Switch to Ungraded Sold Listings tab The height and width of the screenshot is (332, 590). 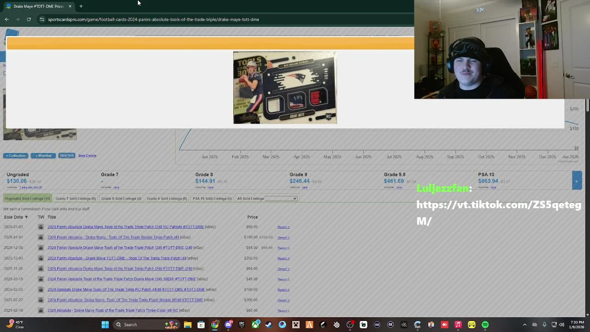coord(27,199)
